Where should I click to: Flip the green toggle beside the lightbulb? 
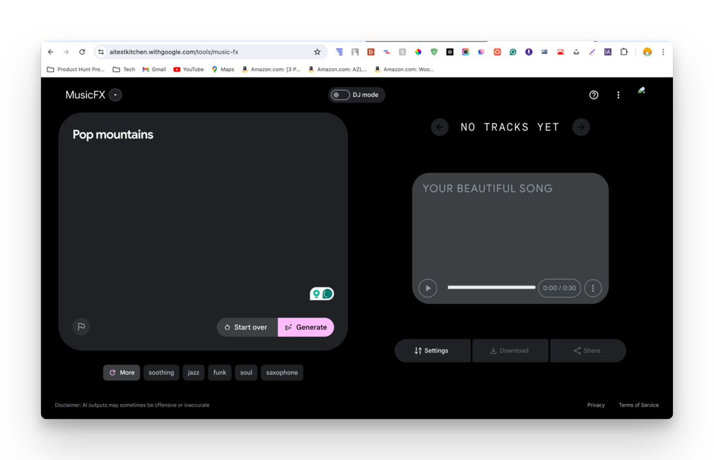point(327,293)
